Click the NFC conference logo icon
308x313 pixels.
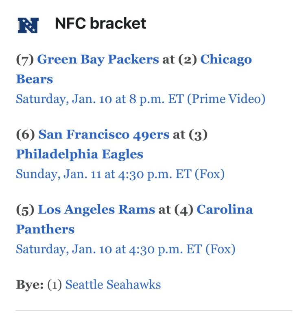[28, 25]
